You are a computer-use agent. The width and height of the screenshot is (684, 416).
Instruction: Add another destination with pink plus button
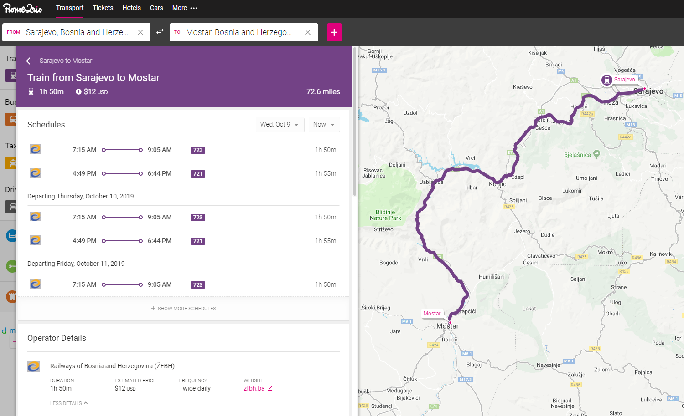(x=334, y=32)
